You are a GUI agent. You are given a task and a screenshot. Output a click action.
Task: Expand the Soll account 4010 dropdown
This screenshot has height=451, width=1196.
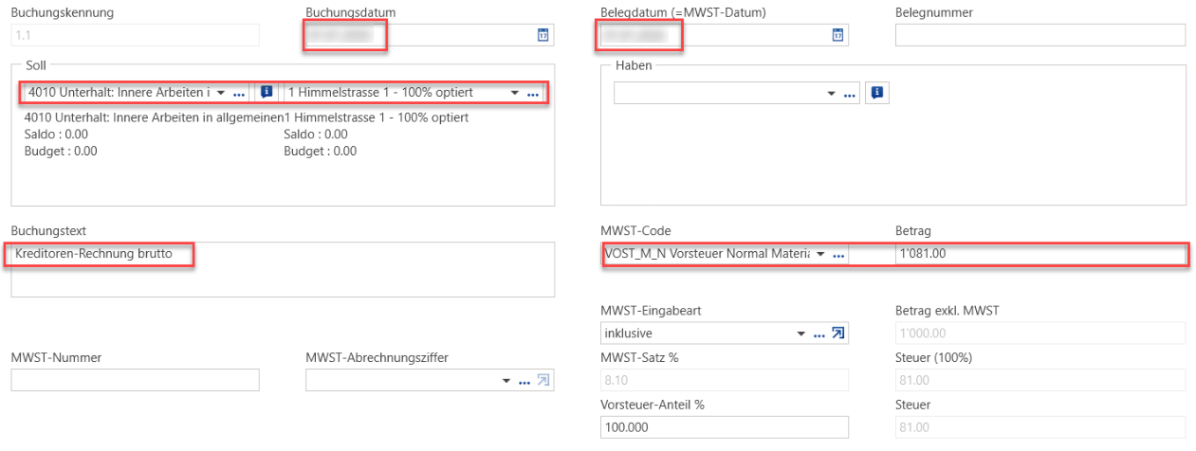click(221, 93)
